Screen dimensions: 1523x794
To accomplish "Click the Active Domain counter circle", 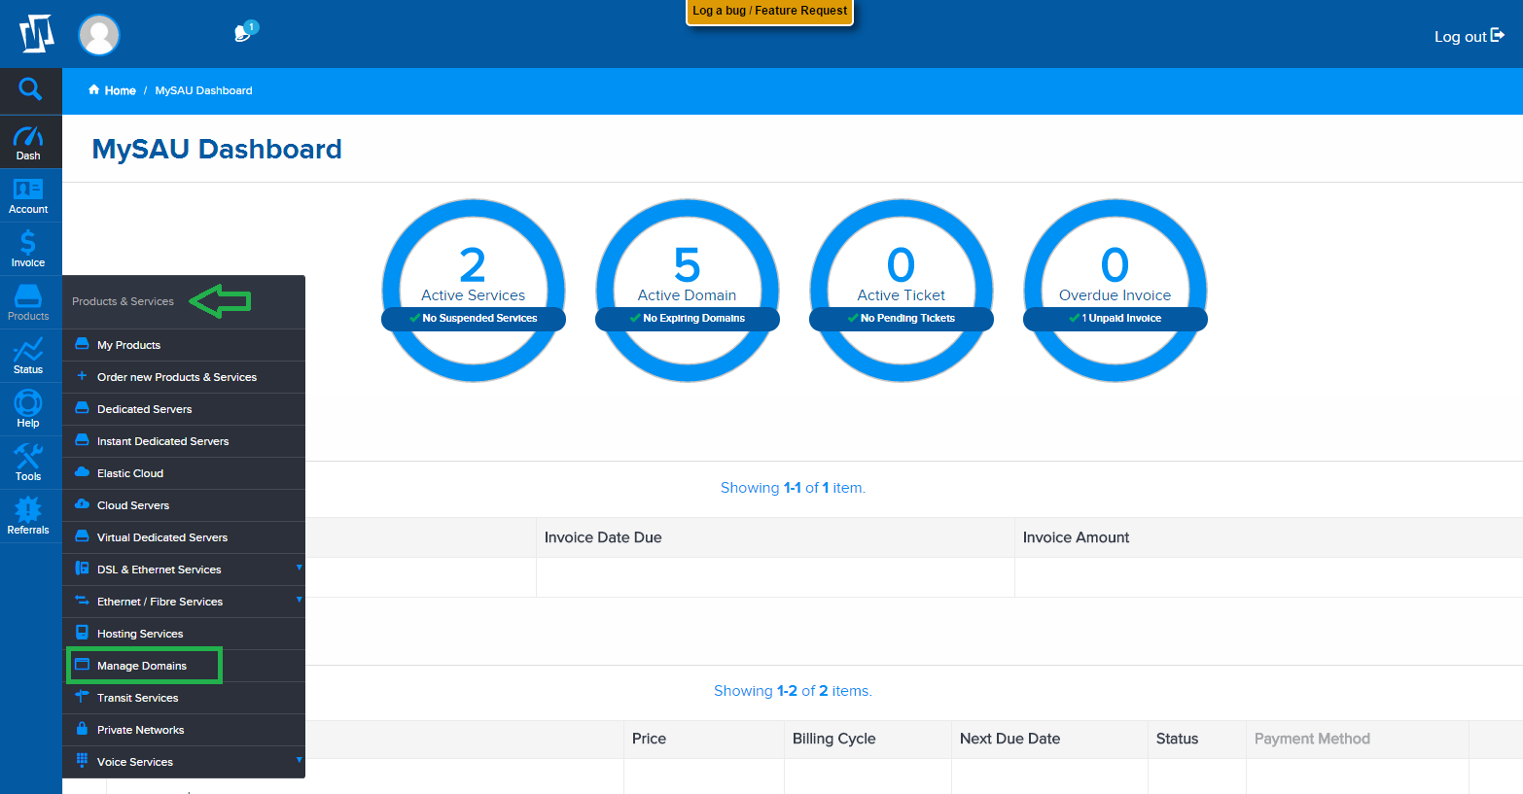I will point(687,290).
